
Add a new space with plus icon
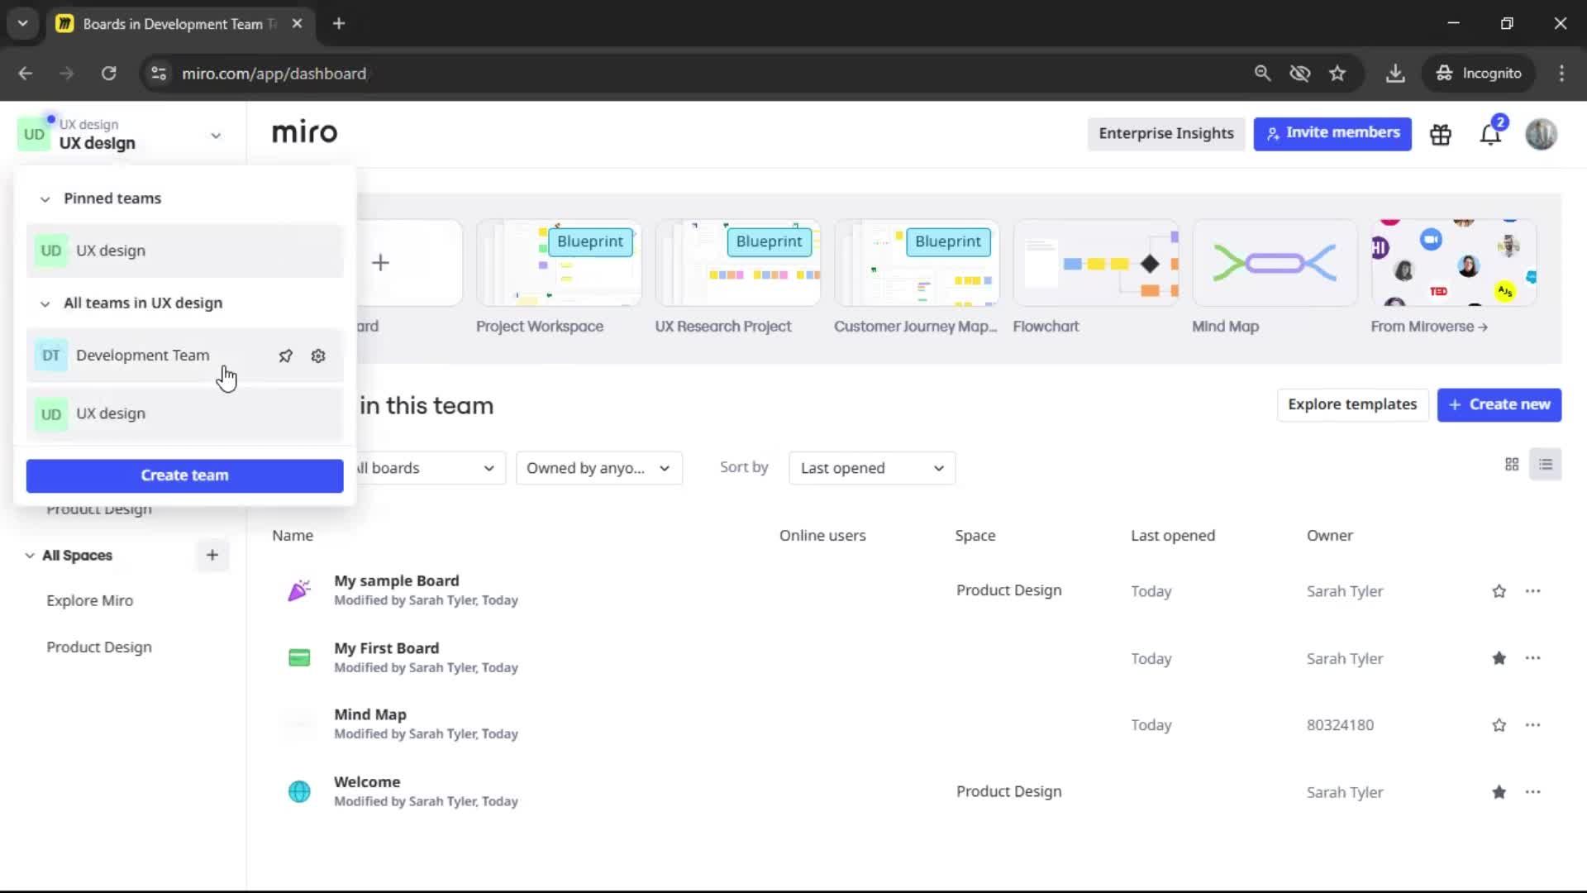pyautogui.click(x=212, y=555)
